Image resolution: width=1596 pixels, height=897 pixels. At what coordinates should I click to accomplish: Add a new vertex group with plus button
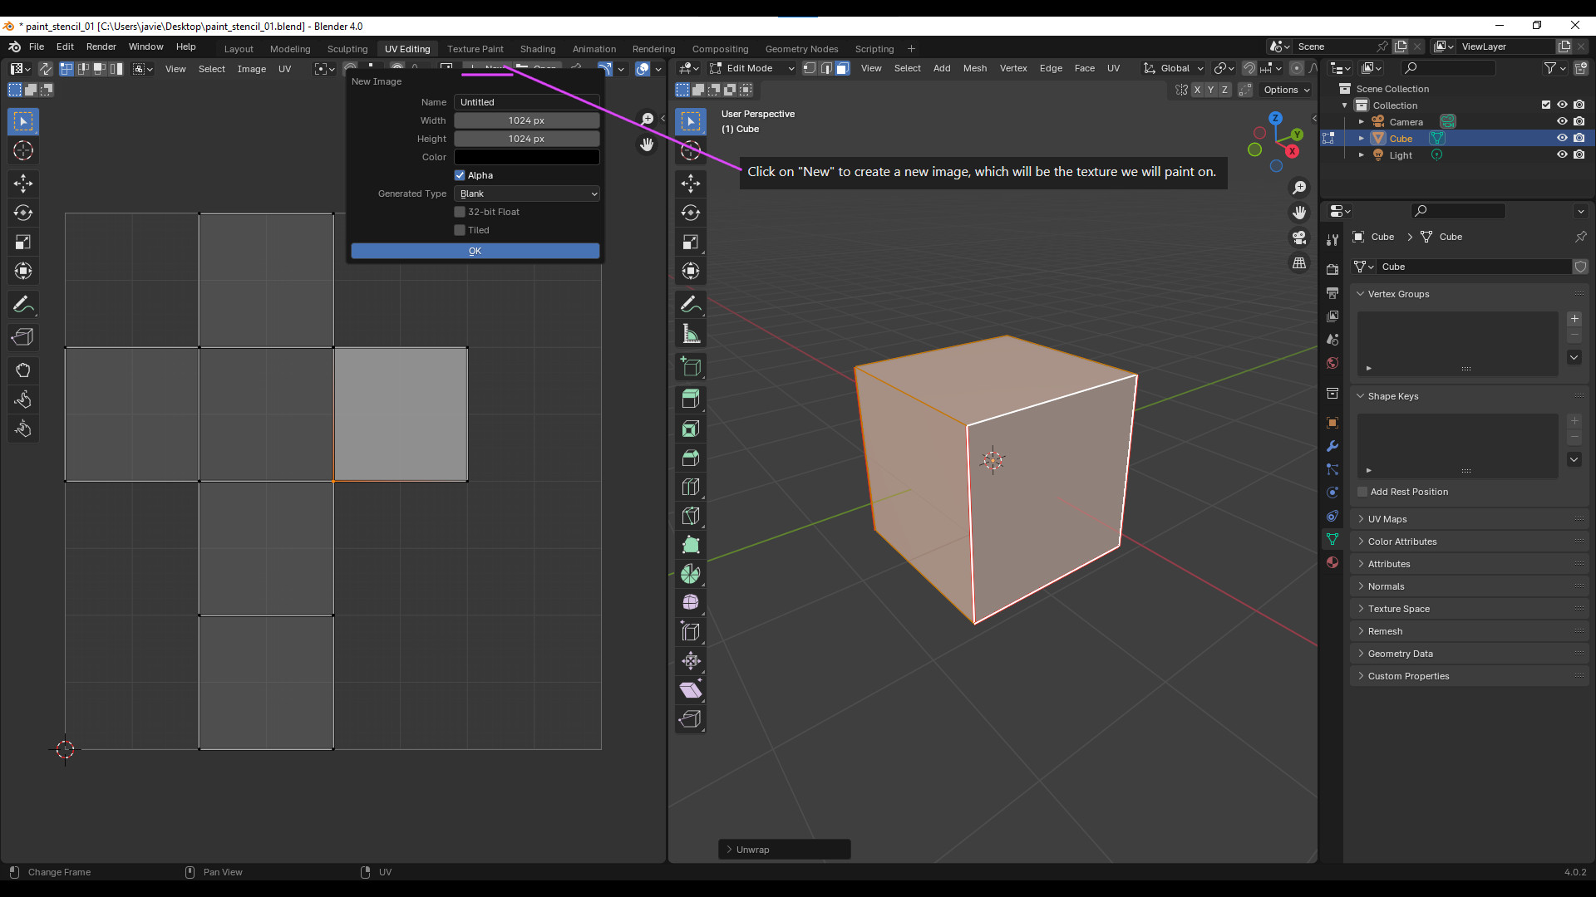(x=1574, y=319)
